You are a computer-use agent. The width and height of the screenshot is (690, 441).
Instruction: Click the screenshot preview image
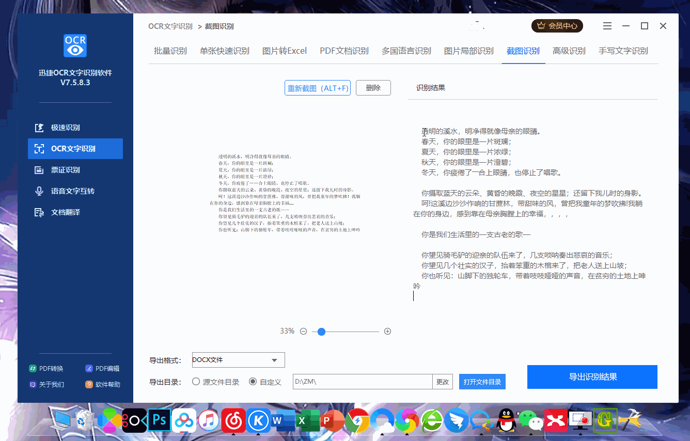285,193
